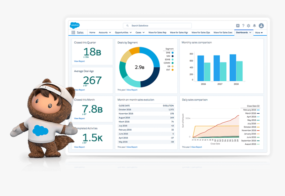Click the 7.8B Closed this Month value
Screen dimensions: 285x196
coord(92,109)
